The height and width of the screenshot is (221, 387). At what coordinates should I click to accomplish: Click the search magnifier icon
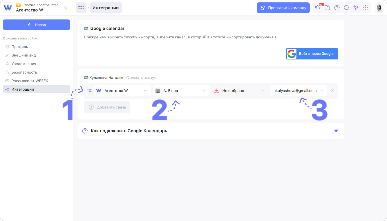click(346, 8)
